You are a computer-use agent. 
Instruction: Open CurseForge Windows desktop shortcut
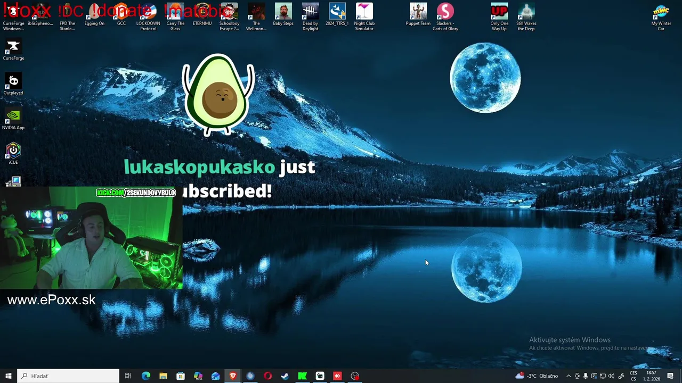pos(13,17)
